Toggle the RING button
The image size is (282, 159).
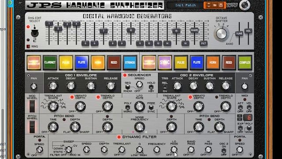(28, 46)
